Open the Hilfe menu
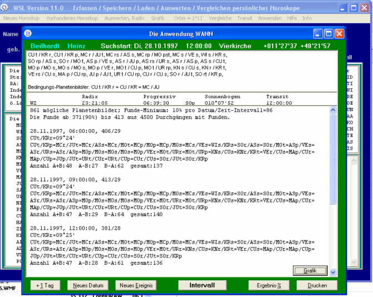 tap(292, 18)
